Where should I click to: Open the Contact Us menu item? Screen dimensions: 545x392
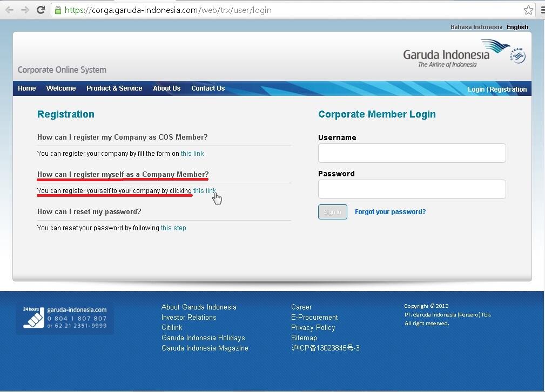[208, 88]
